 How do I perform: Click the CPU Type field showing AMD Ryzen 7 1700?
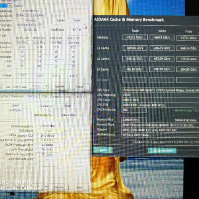[160, 90]
